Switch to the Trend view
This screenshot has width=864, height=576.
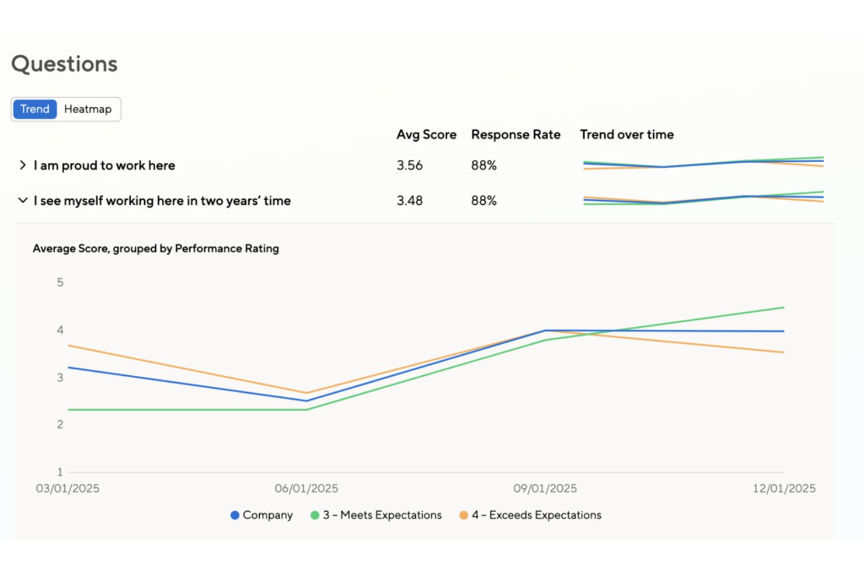(35, 109)
